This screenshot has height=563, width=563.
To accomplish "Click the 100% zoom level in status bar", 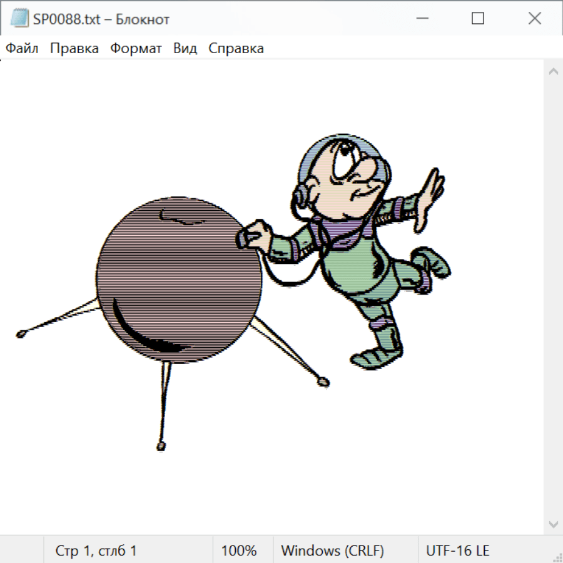I will [x=239, y=551].
